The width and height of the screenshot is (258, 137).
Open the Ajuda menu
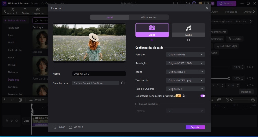pyautogui.click(x=63, y=3)
